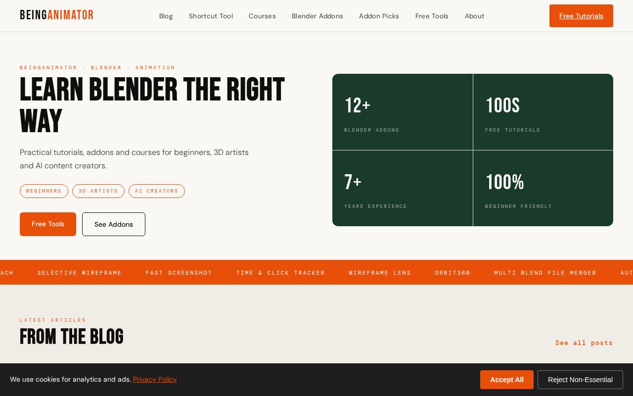Image resolution: width=633 pixels, height=396 pixels.
Task: Click Reject Non-Essential cookies button
Action: [580, 380]
